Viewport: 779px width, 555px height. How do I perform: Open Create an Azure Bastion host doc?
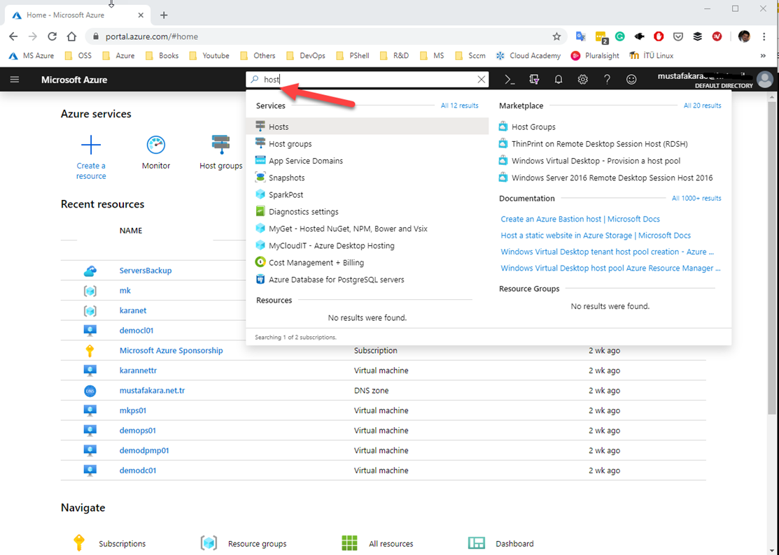click(580, 219)
